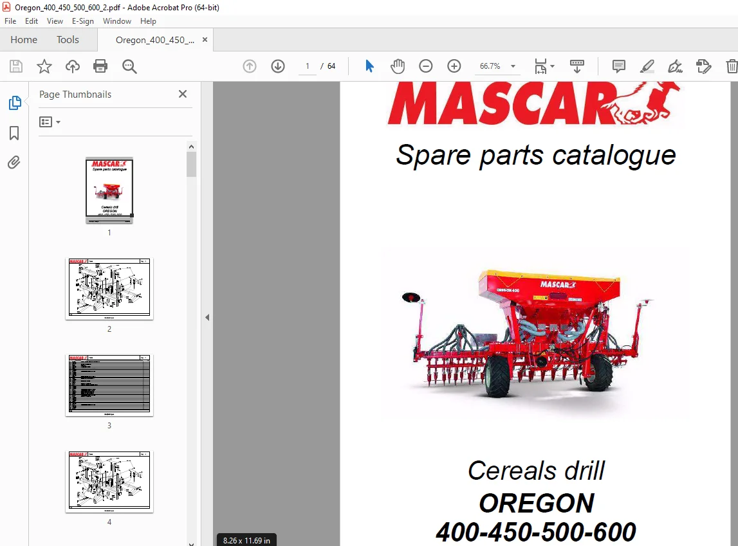Image resolution: width=738 pixels, height=546 pixels.
Task: Select page 3 thumbnail
Action: point(109,385)
